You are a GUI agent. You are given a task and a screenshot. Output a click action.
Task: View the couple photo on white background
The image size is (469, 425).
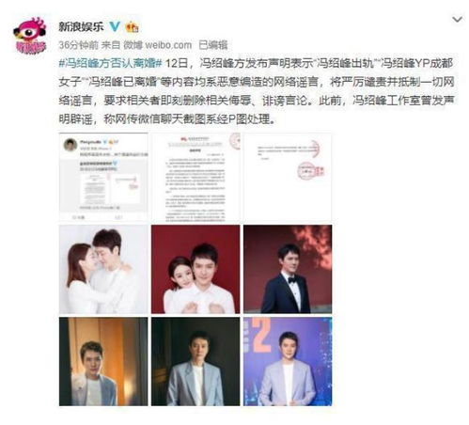tap(103, 269)
